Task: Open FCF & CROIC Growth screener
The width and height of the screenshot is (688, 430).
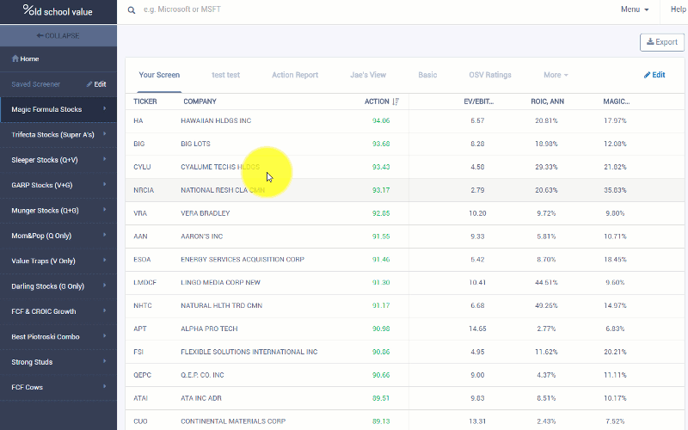Action: 58,311
